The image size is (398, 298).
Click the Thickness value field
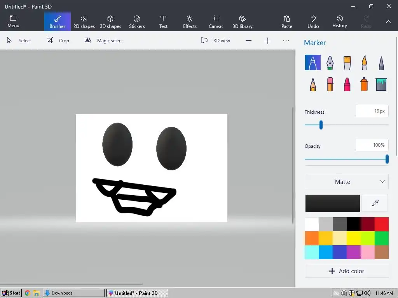372,111
